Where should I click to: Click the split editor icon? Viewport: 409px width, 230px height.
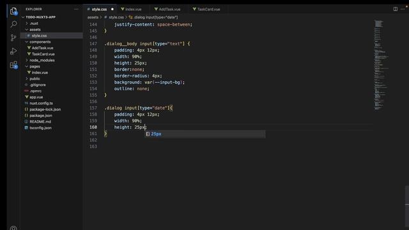pyautogui.click(x=396, y=9)
